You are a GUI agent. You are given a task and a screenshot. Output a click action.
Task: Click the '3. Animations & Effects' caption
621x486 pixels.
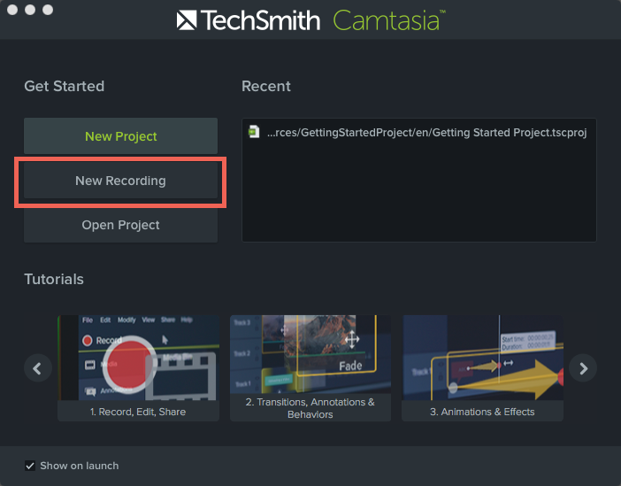point(482,412)
